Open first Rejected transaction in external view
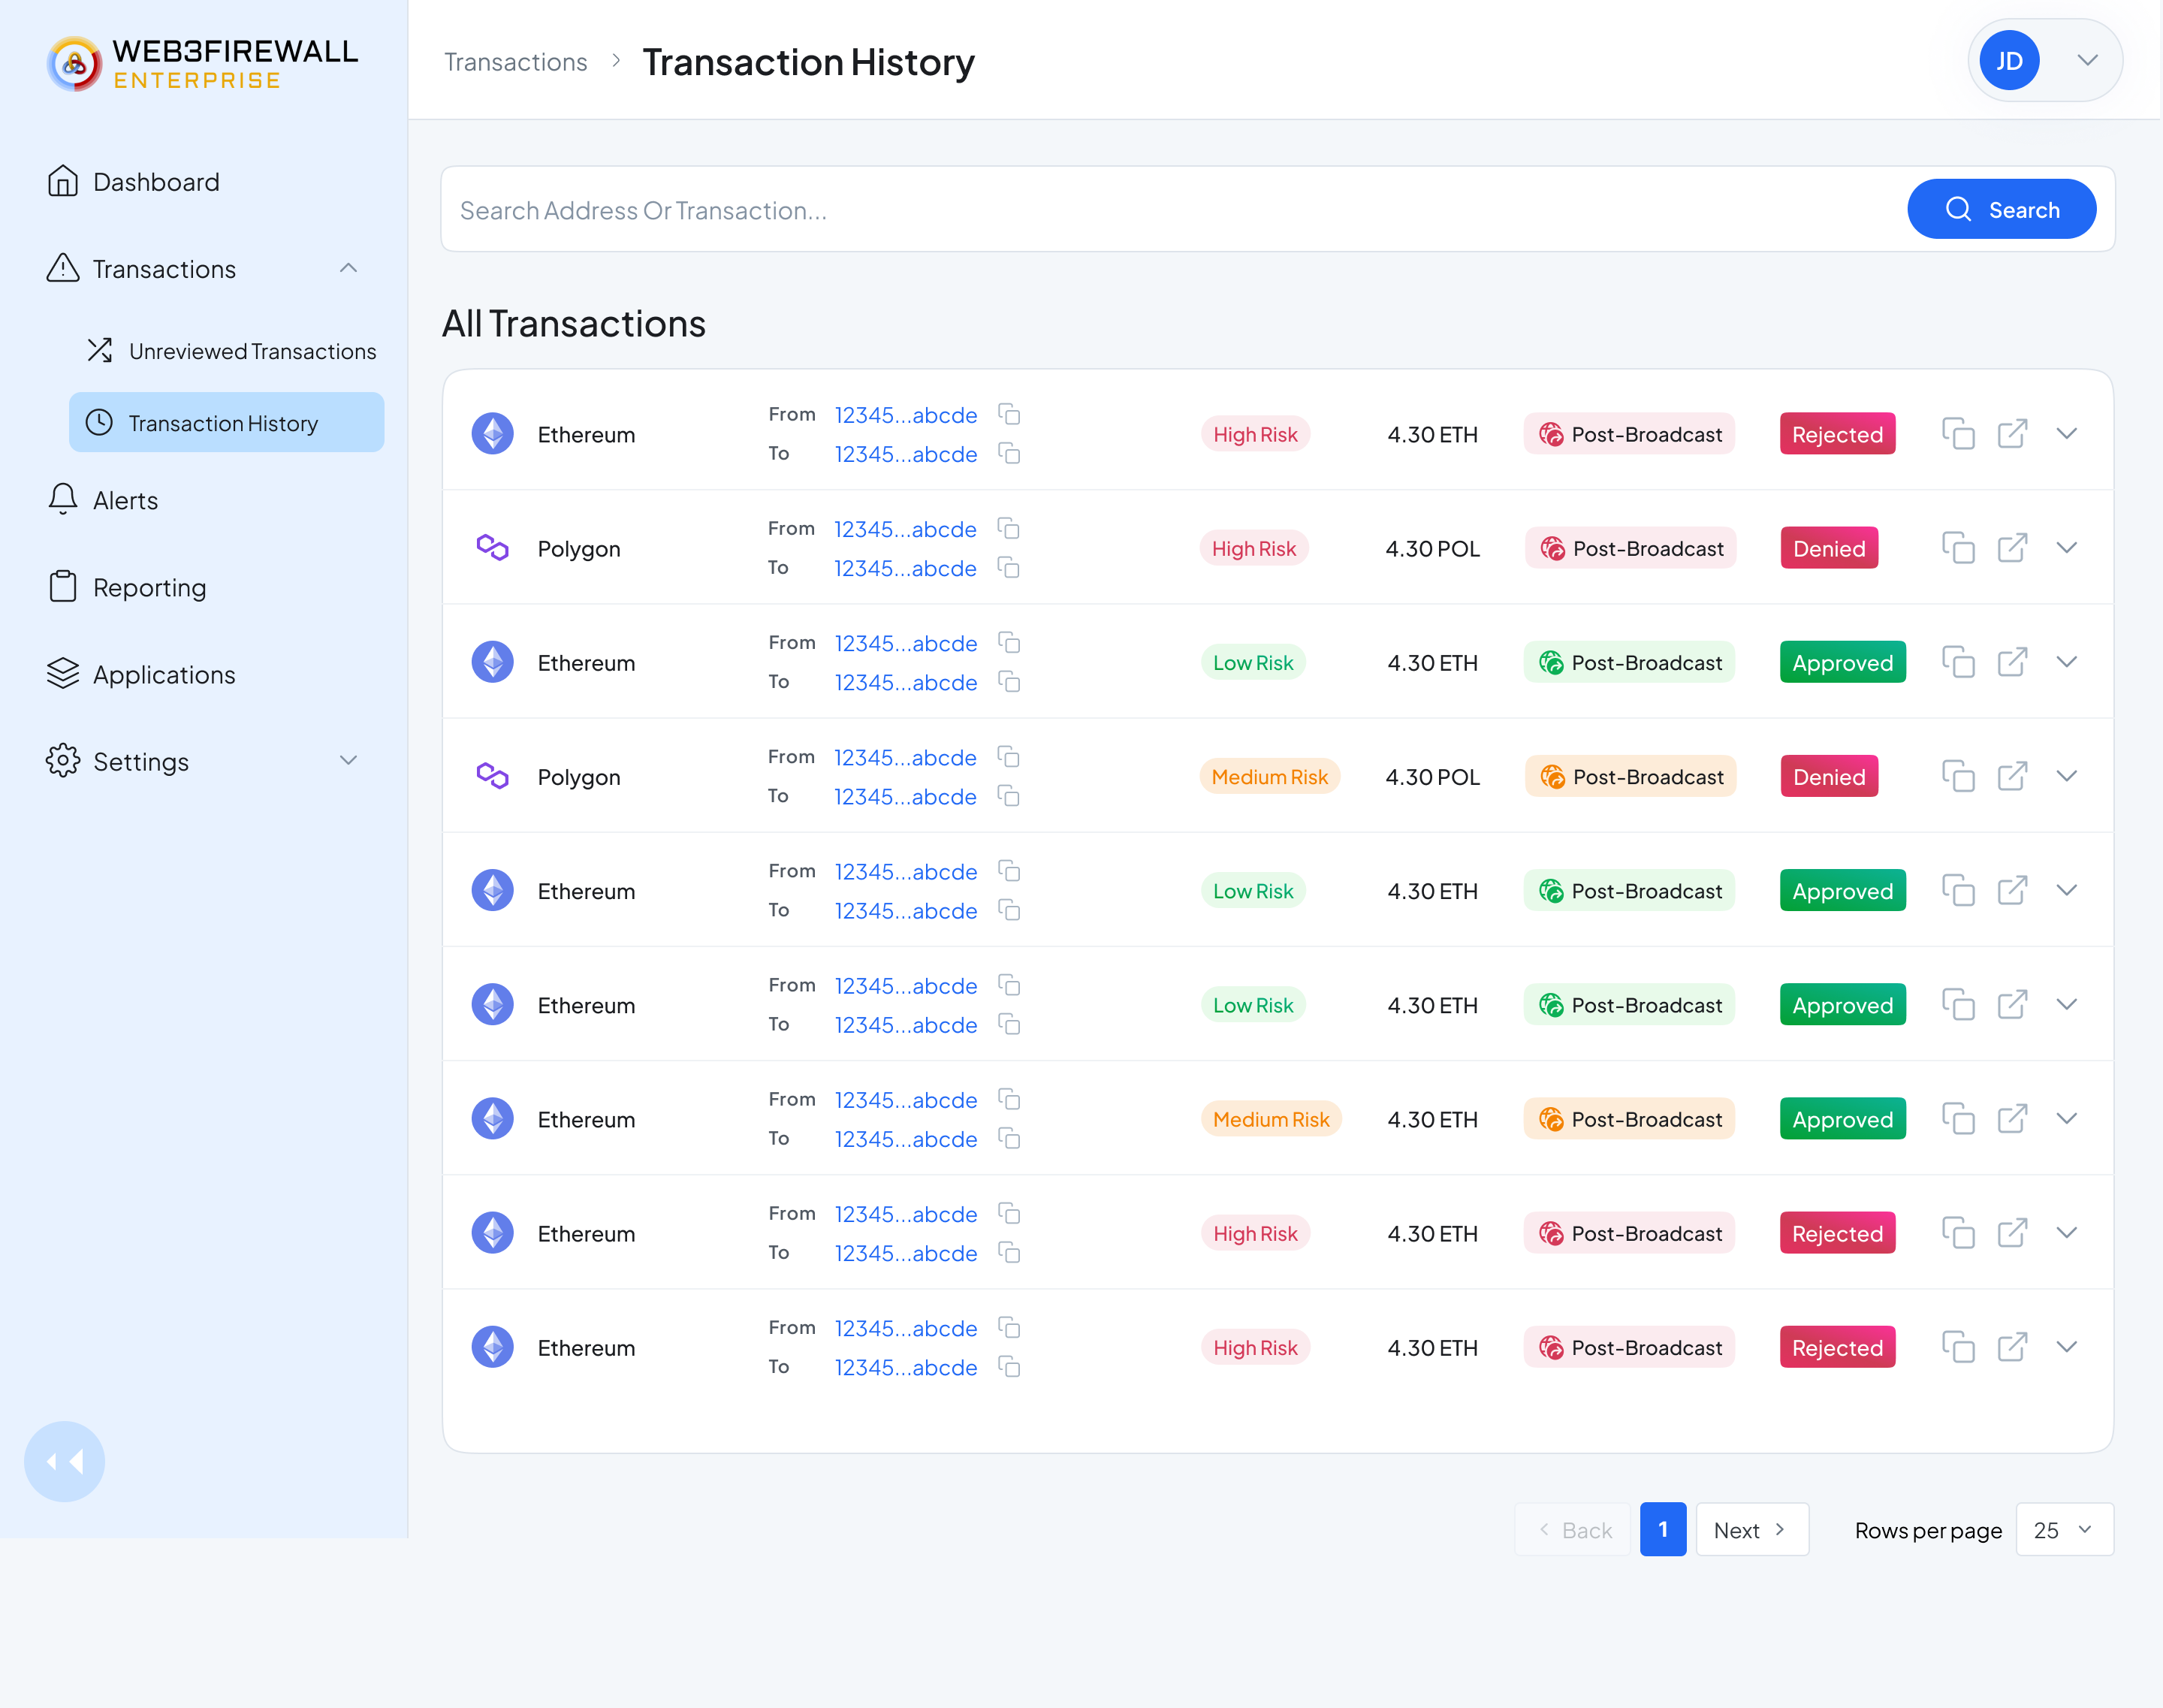This screenshot has width=2163, height=1708. coord(2012,434)
